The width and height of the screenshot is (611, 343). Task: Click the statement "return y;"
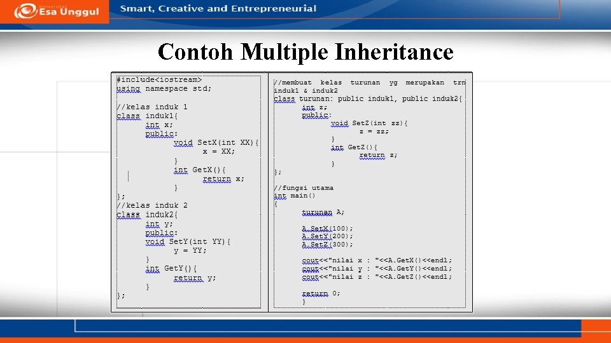[x=195, y=278]
